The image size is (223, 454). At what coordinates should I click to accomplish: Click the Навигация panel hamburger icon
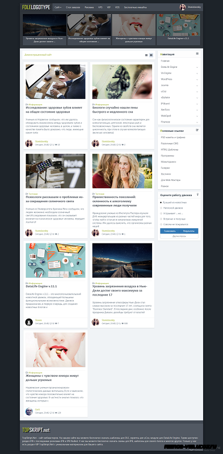pos(197,54)
